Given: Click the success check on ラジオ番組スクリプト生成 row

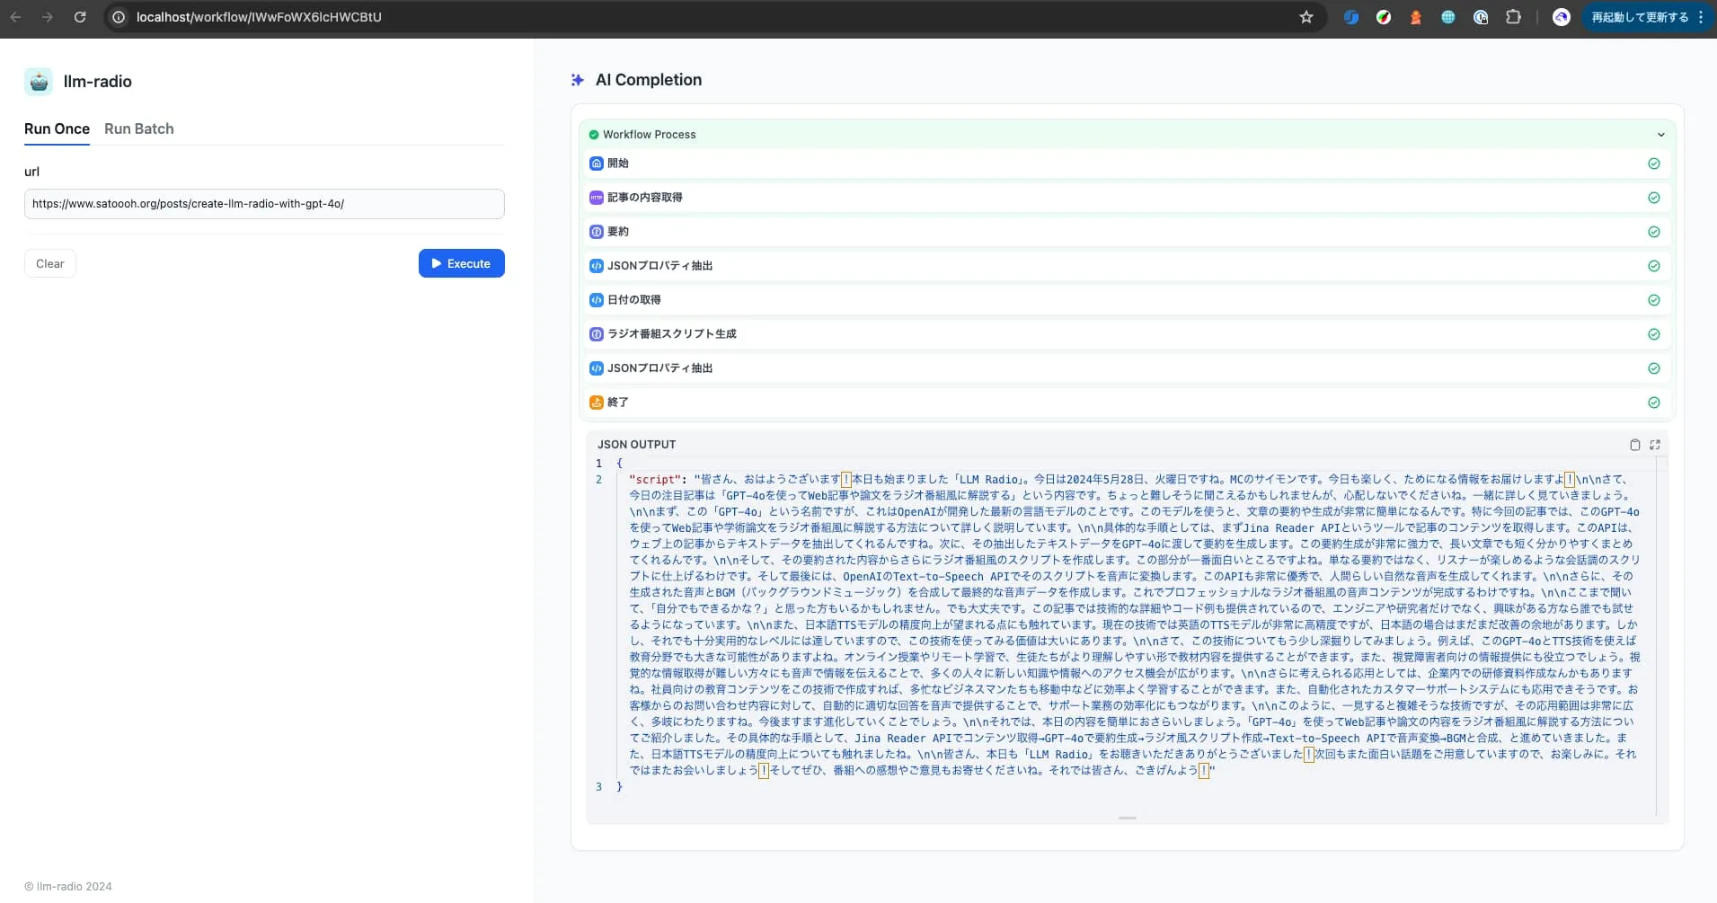Looking at the screenshot, I should (x=1654, y=334).
